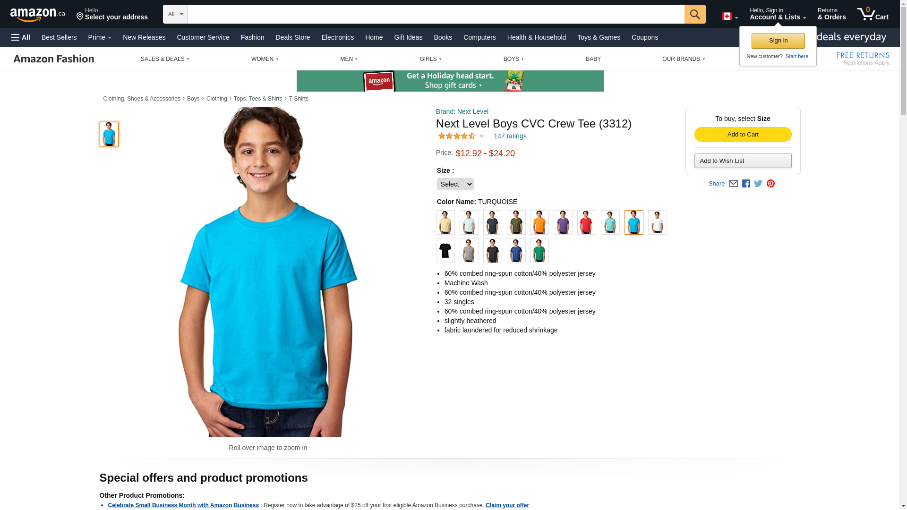Open the 147 ratings link
The height and width of the screenshot is (510, 907).
[510, 136]
